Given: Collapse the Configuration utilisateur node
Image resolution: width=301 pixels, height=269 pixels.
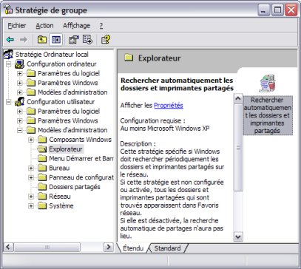Looking at the screenshot, I should tap(9, 102).
